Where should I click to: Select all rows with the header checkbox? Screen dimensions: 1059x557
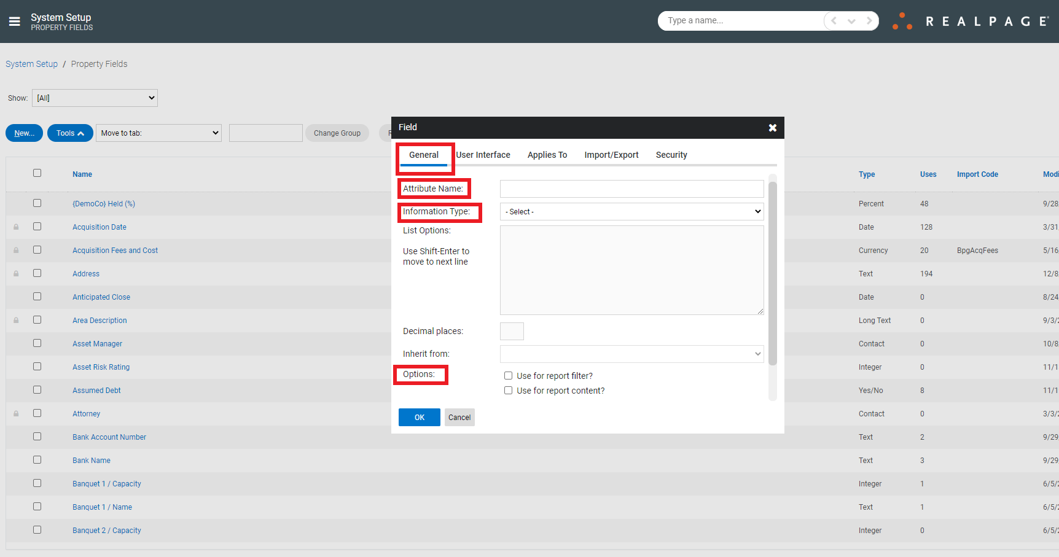pyautogui.click(x=37, y=173)
